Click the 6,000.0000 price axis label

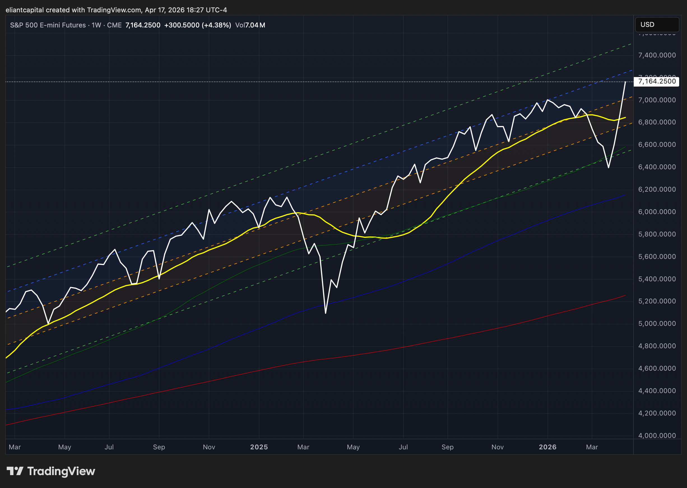[657, 212]
